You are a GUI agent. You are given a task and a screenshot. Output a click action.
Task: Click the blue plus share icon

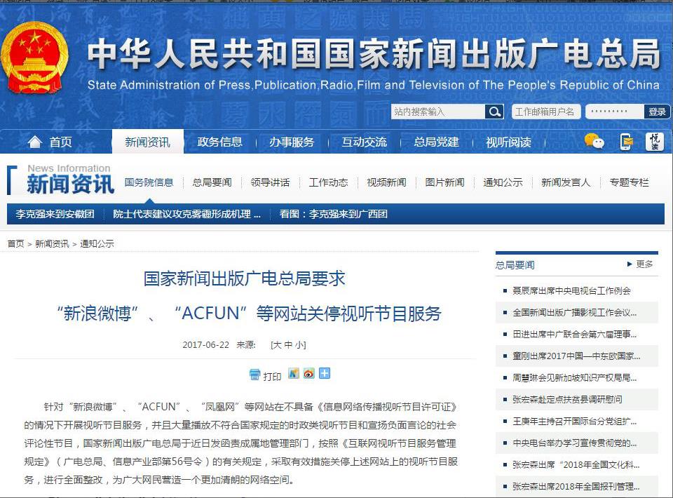[325, 374]
